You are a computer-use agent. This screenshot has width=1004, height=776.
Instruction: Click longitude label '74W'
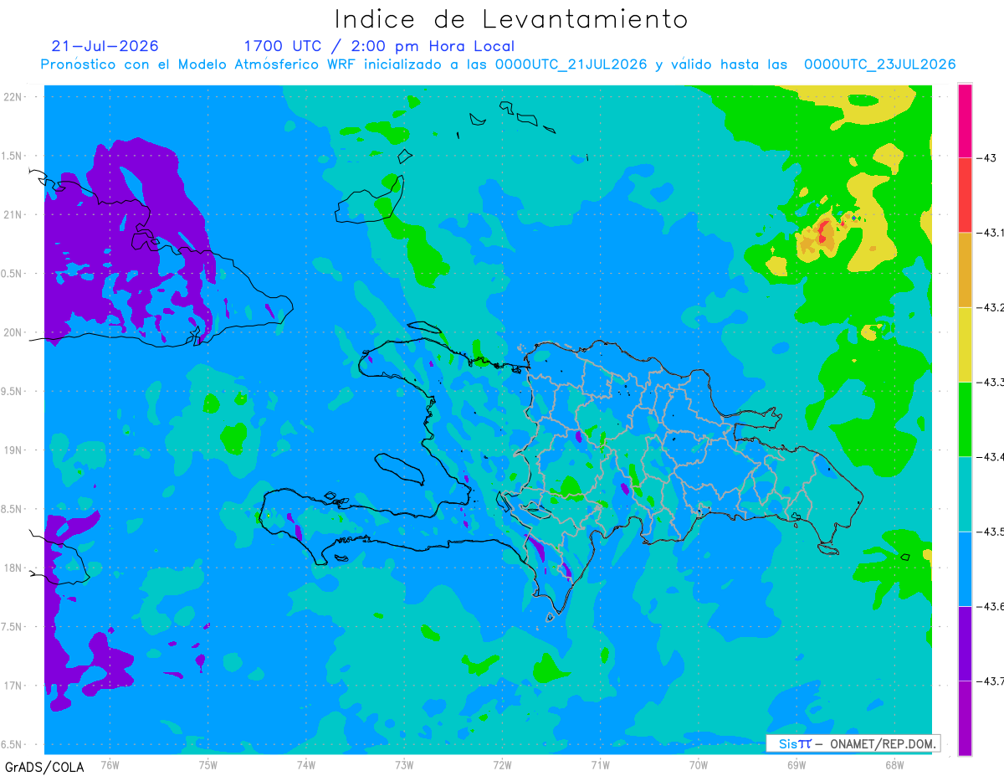pyautogui.click(x=305, y=765)
